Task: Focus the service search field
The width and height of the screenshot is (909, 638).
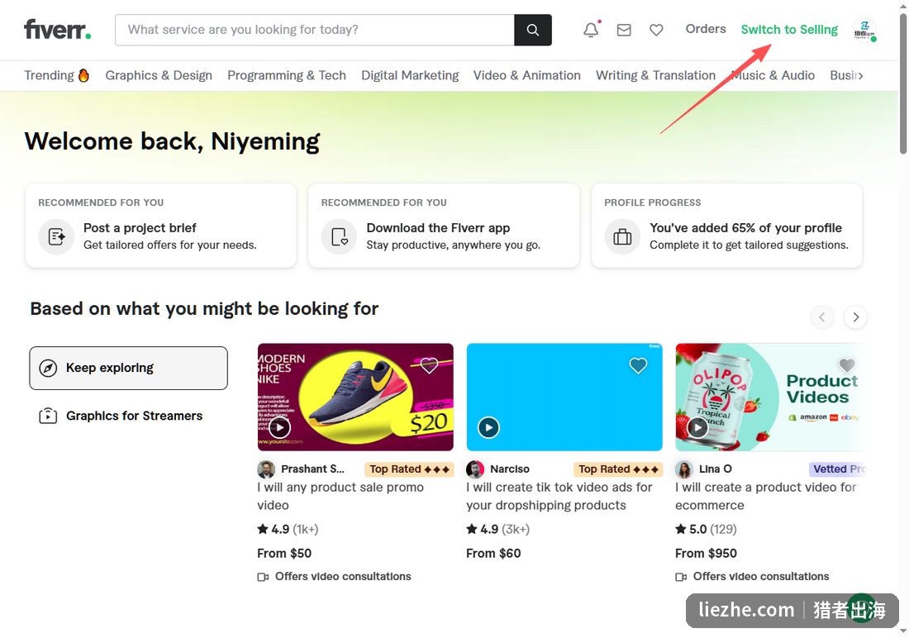Action: [x=315, y=30]
